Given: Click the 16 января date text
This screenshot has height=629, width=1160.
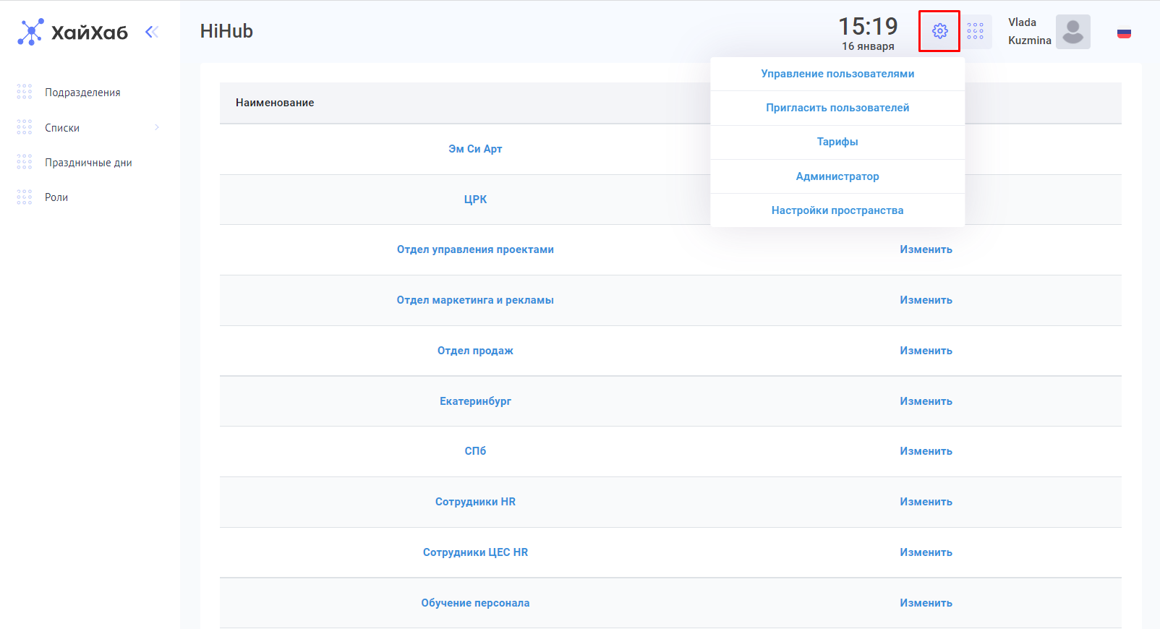Looking at the screenshot, I should (868, 46).
